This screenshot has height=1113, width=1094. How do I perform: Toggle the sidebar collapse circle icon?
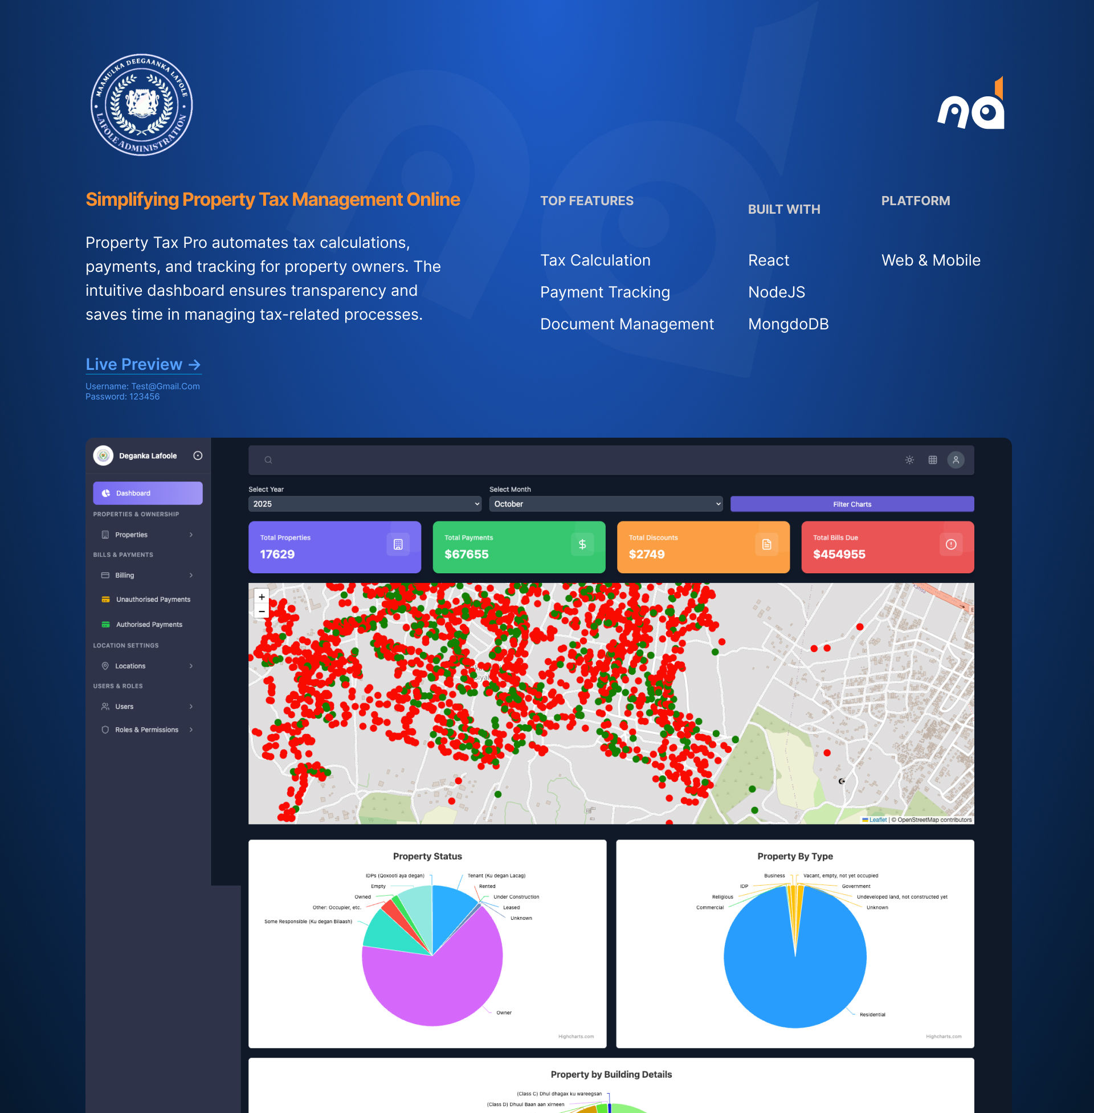tap(198, 456)
